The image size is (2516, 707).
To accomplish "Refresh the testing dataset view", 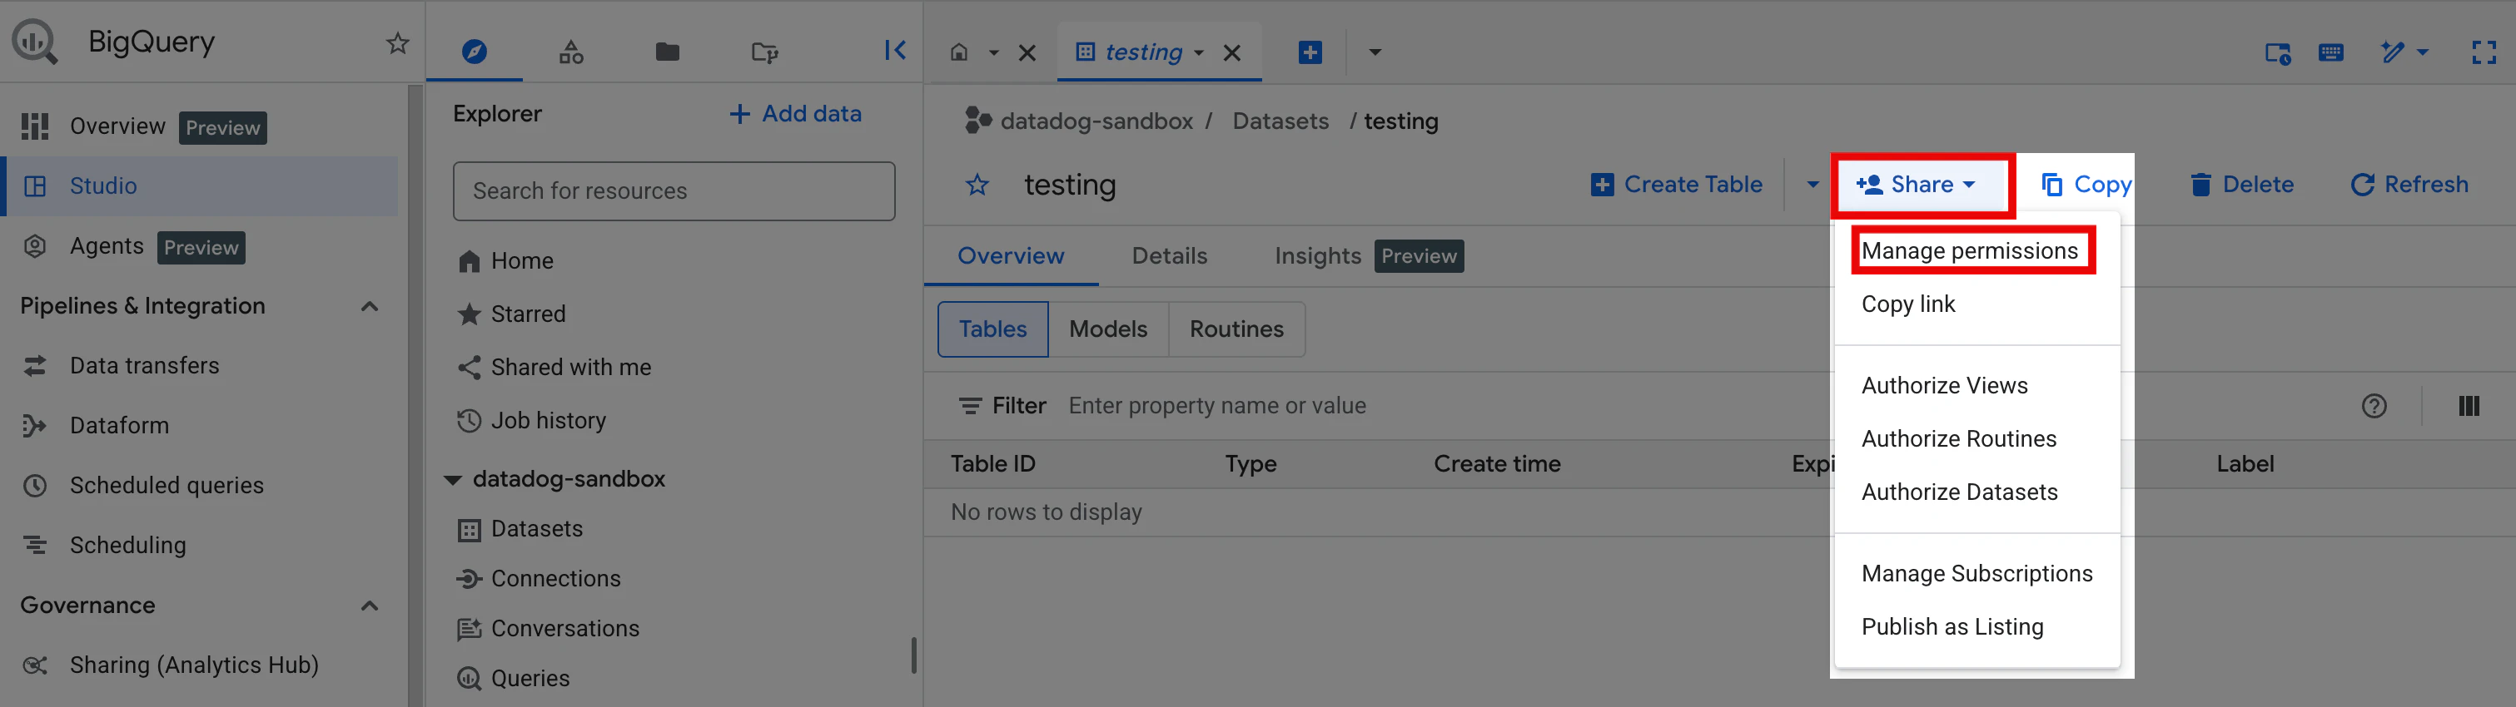I will coord(2409,185).
